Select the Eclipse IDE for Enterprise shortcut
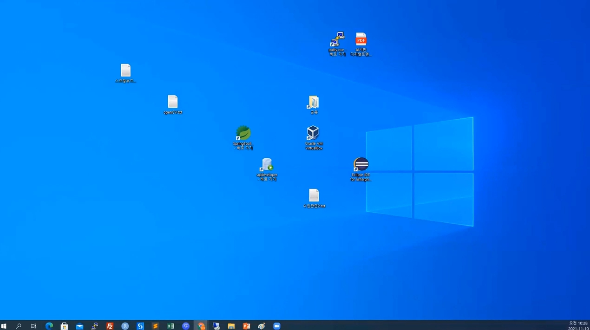Screen dimensions: 590x330 click(x=361, y=165)
